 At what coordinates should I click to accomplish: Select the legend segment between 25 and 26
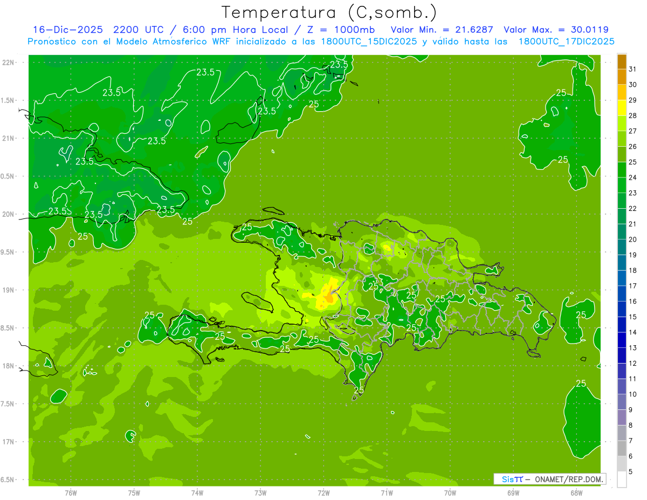coord(622,154)
